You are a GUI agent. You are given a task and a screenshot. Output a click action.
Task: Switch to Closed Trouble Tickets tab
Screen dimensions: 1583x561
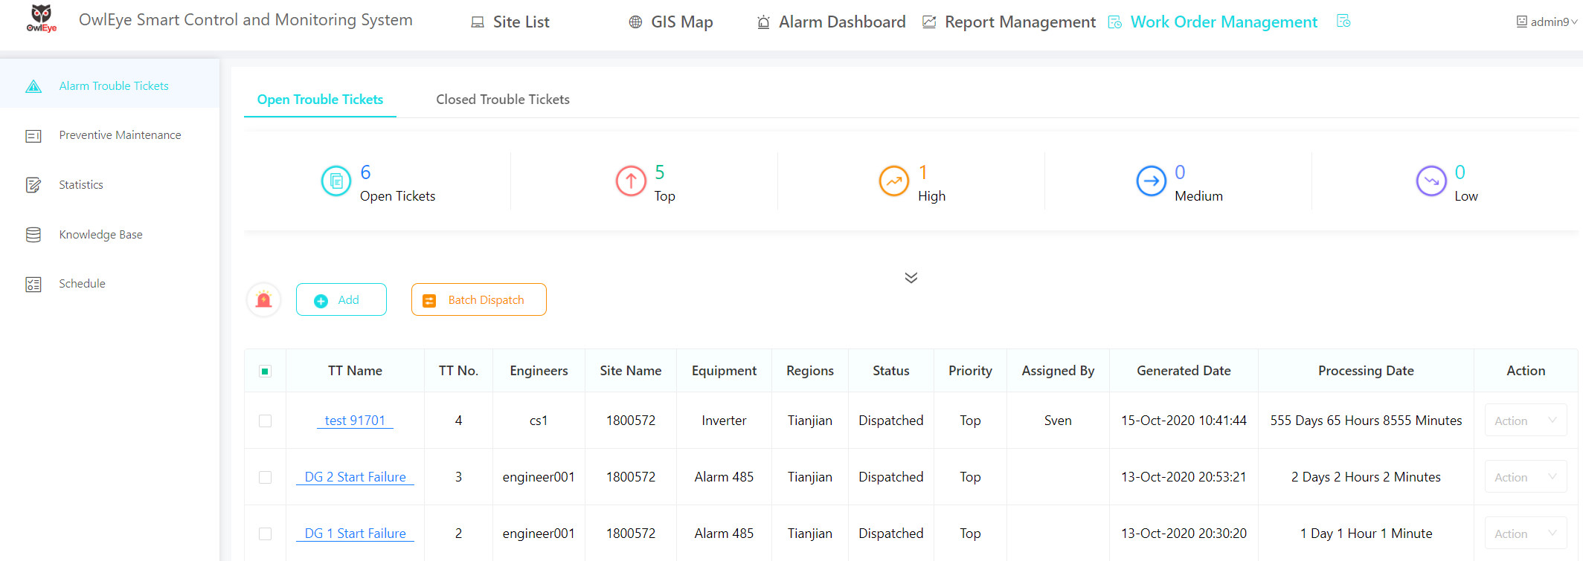click(502, 100)
